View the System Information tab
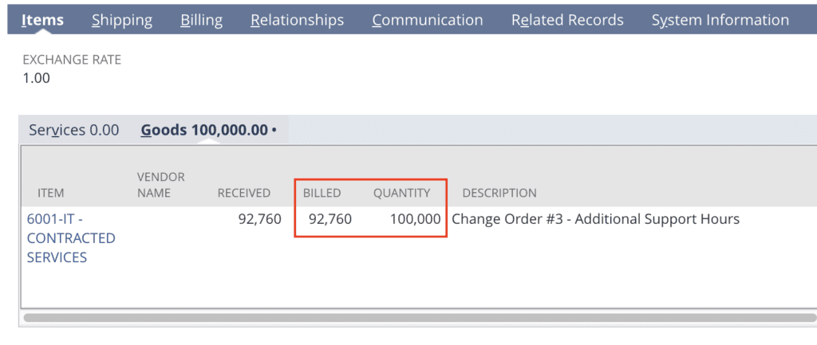The width and height of the screenshot is (817, 345). [x=720, y=20]
